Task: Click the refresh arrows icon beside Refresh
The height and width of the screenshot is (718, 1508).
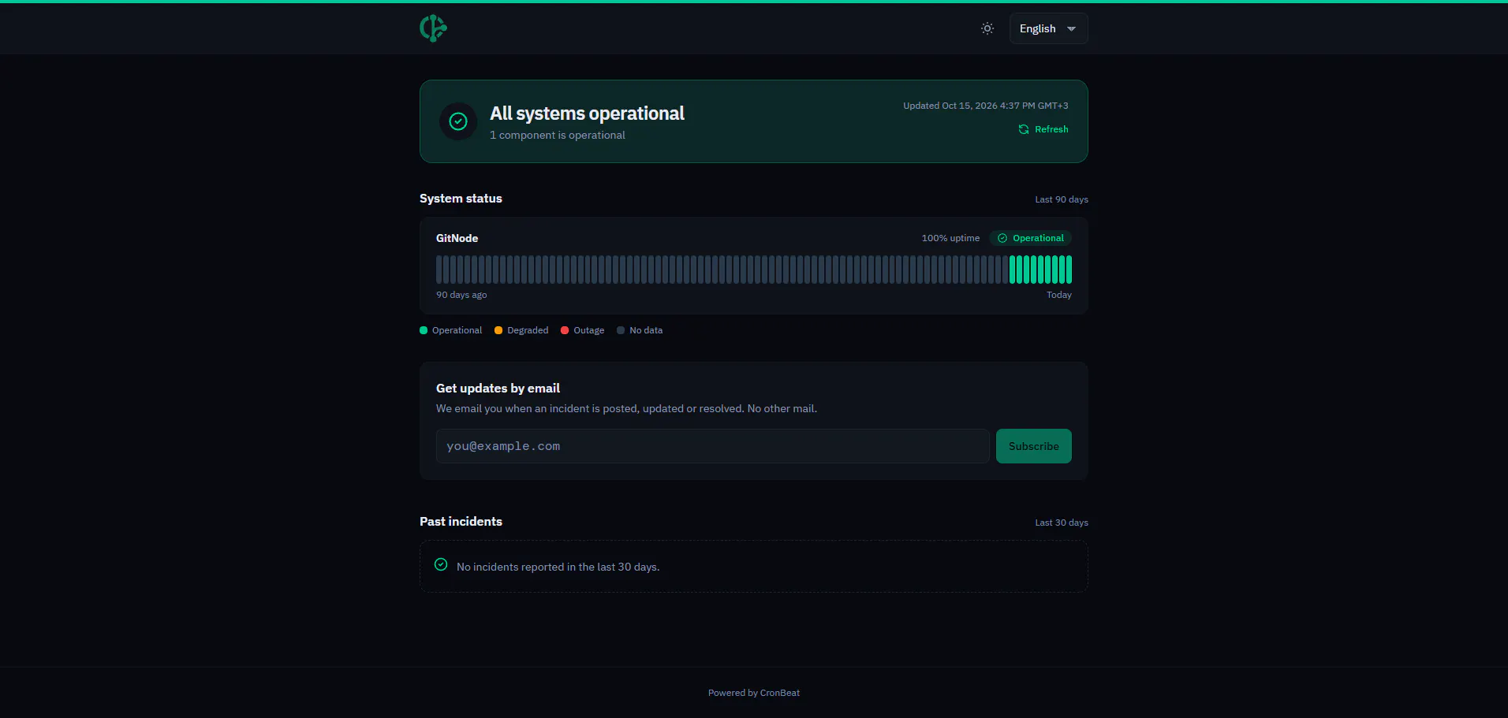Action: coord(1024,129)
